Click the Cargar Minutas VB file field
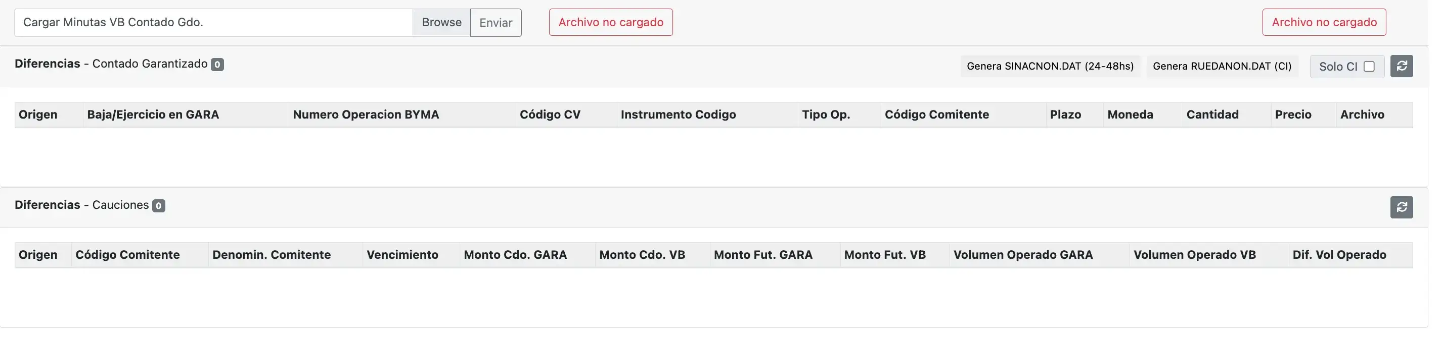 click(x=213, y=22)
